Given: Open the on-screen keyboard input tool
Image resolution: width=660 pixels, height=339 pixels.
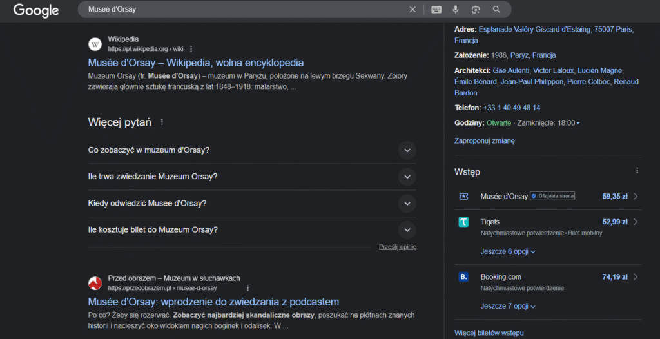Looking at the screenshot, I should click(436, 10).
